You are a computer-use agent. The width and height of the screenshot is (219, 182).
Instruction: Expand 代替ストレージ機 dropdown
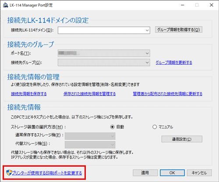90,145
